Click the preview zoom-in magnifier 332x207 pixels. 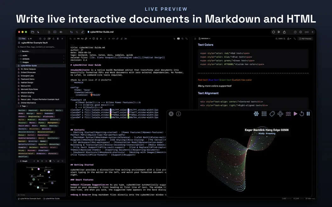click(x=284, y=39)
